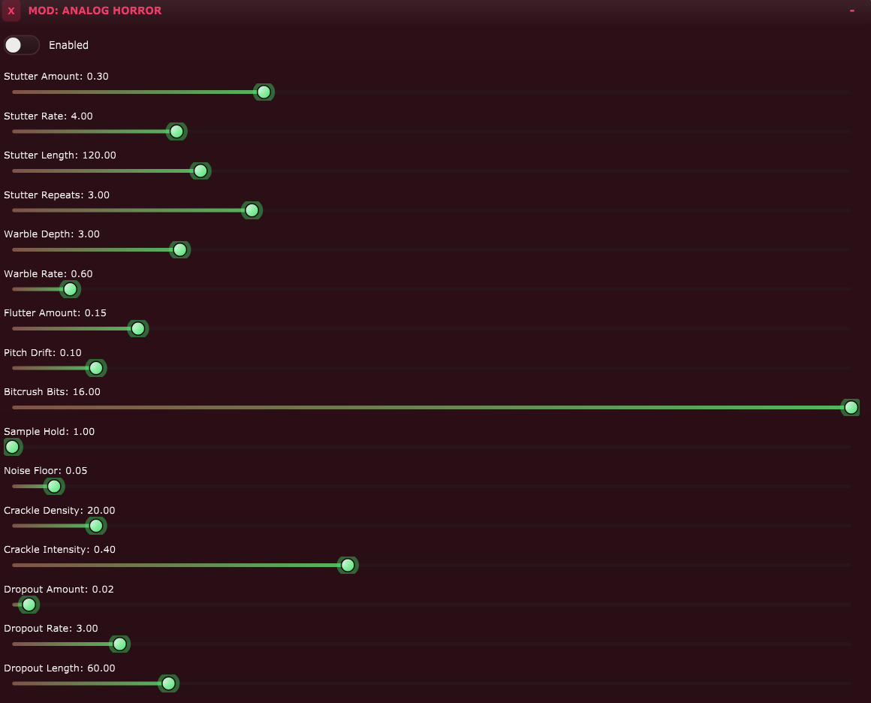Click the Stutter Amount slider handle
This screenshot has width=871, height=703.
264,92
